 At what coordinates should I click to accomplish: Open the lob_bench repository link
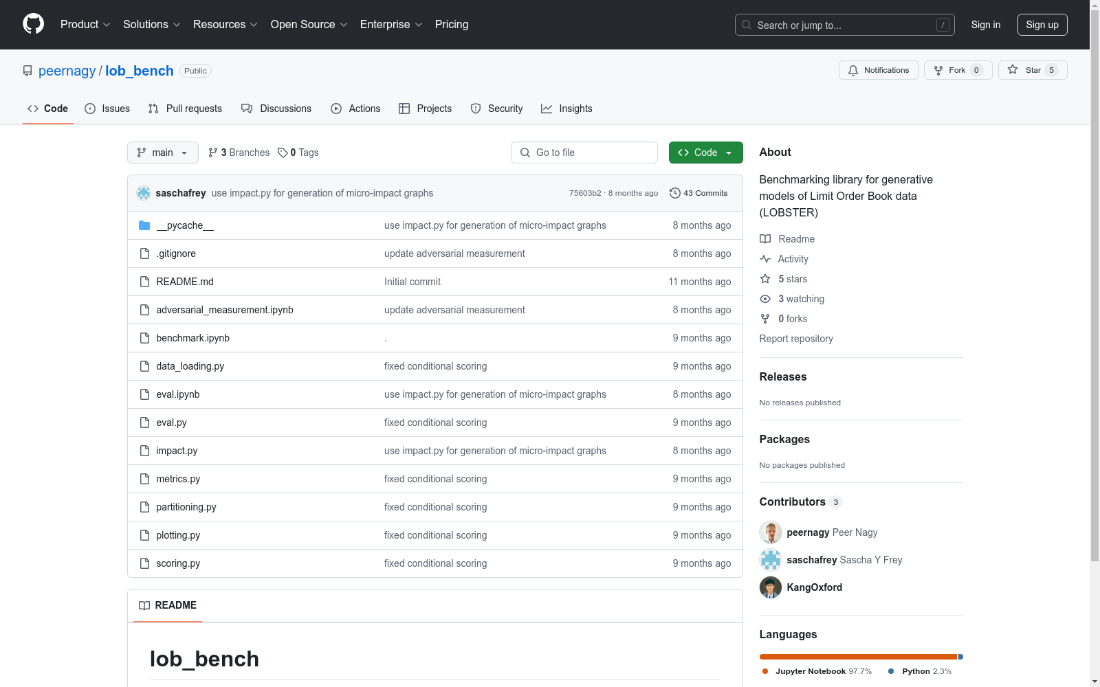(140, 71)
